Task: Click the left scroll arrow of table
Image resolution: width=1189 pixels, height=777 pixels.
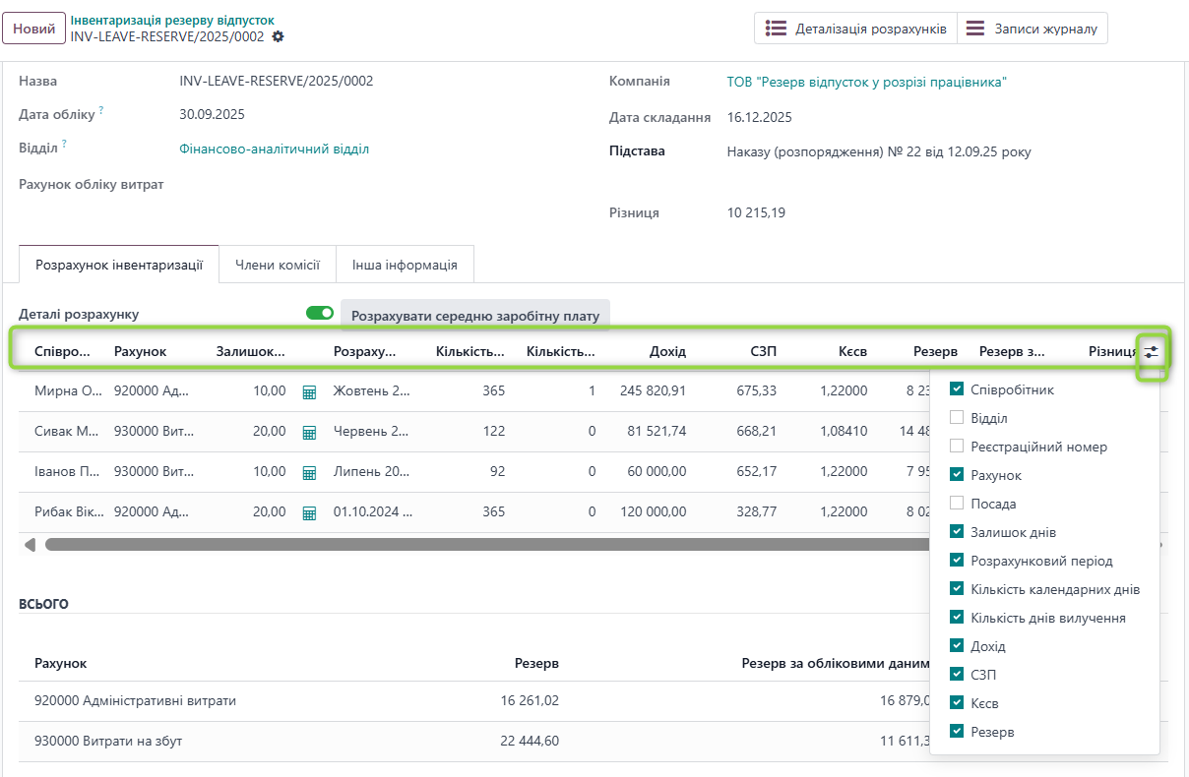Action: point(30,545)
